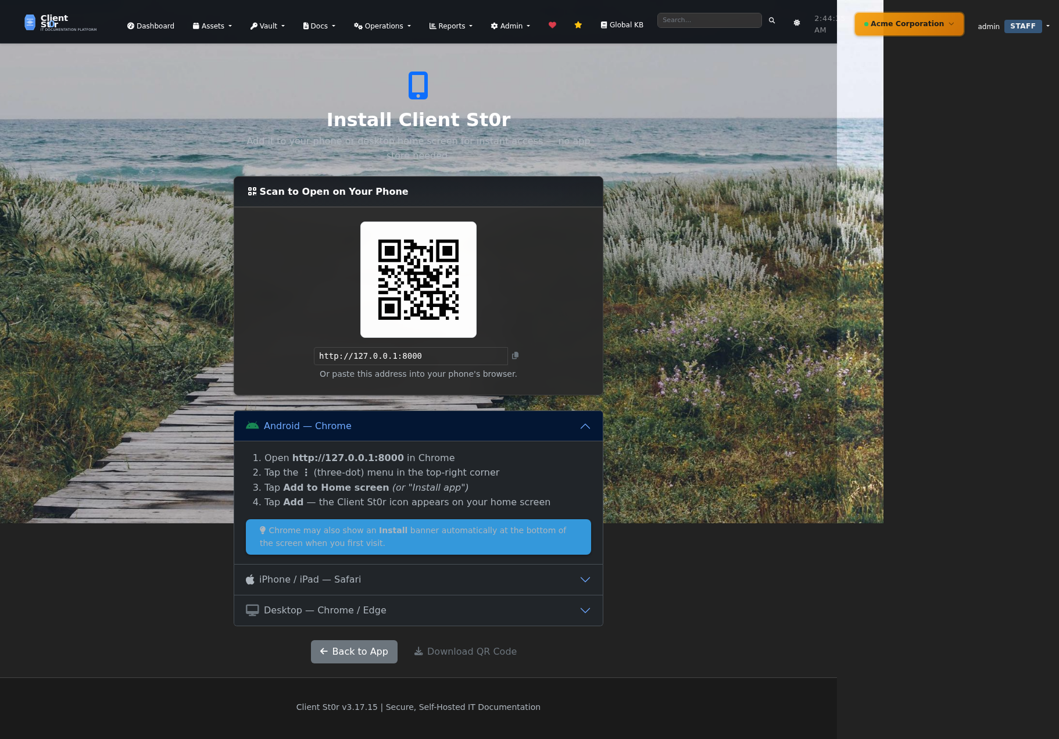
Task: Expand the iPhone / iPad — Safari section
Action: (418, 580)
